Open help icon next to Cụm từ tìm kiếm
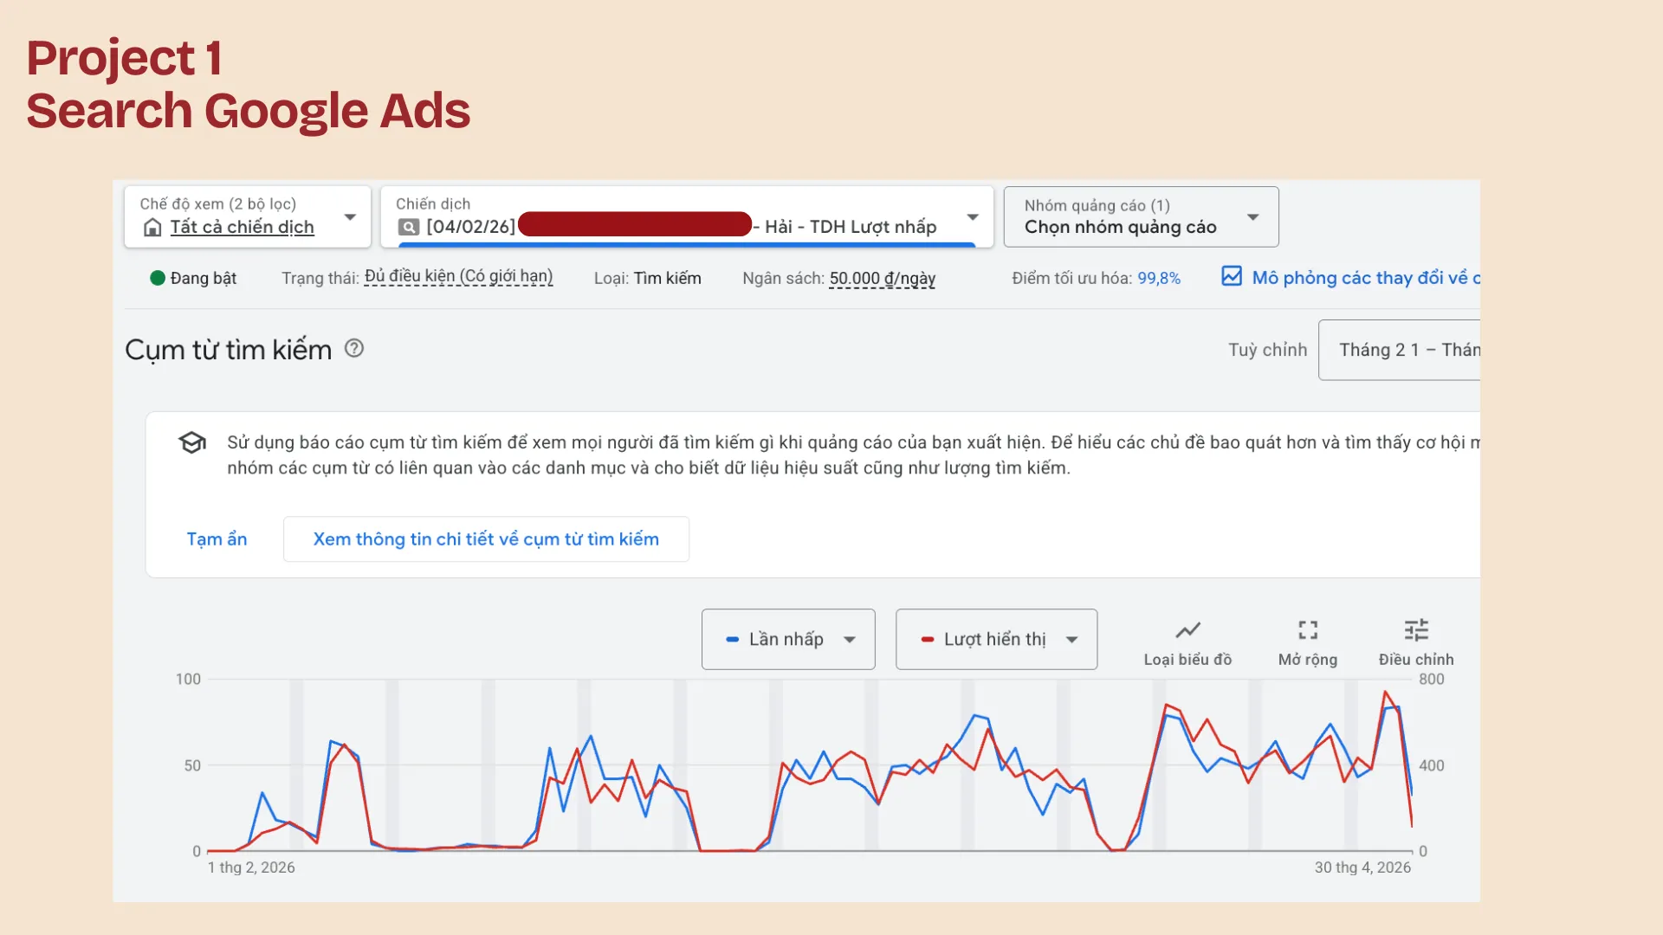This screenshot has width=1663, height=935. click(x=354, y=348)
